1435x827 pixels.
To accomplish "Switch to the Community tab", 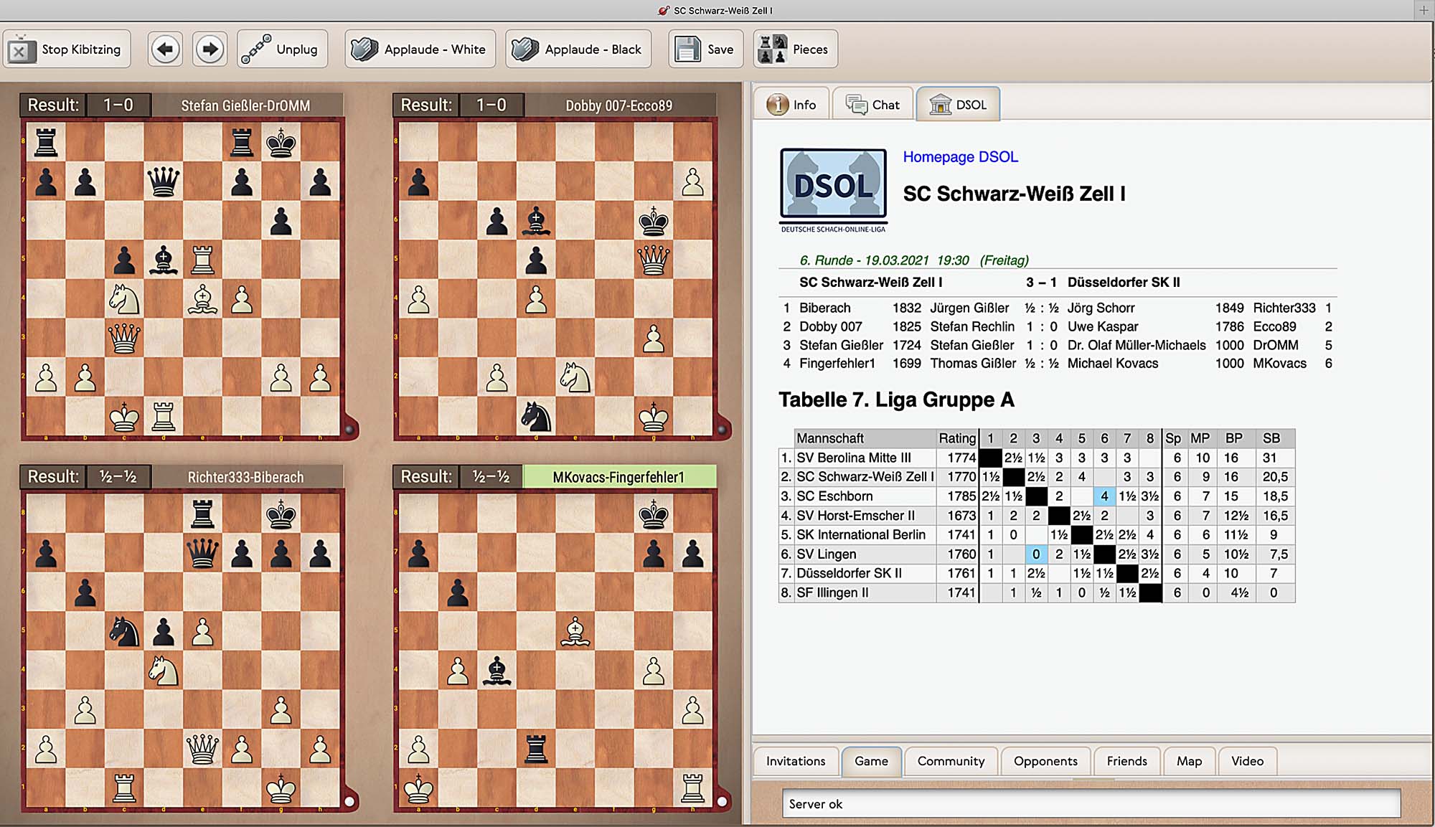I will point(951,761).
